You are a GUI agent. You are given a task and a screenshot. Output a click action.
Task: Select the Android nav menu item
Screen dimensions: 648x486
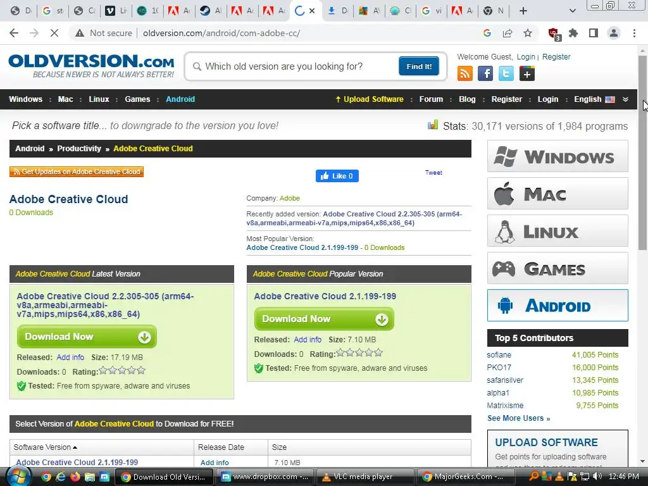180,99
